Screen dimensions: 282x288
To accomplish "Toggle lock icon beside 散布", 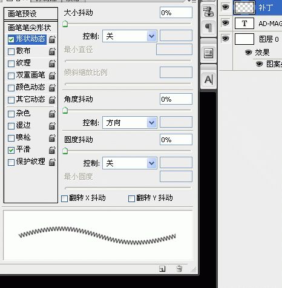I will [x=52, y=51].
